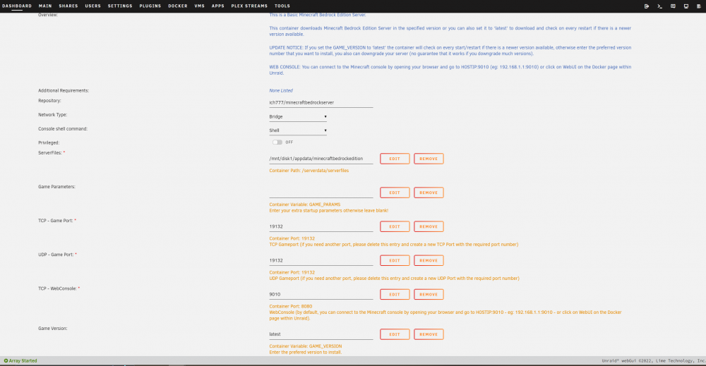Click the 'Additional Requirements:' label
Screen dimensions: 706x366
pyautogui.click(x=64, y=90)
